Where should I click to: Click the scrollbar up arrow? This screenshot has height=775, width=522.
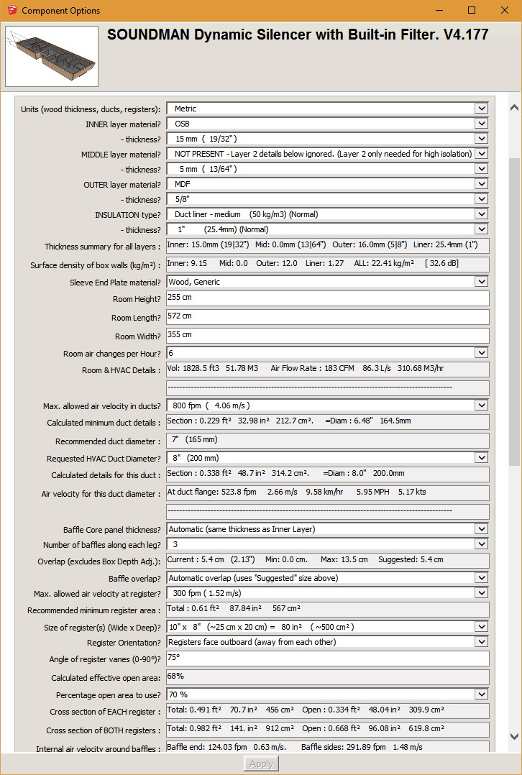[514, 108]
